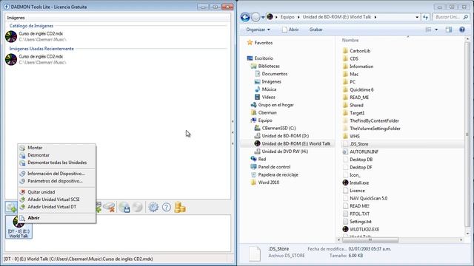474x266 pixels.
Task: Go back with Explorer's blue back arrow
Action: pos(245,17)
